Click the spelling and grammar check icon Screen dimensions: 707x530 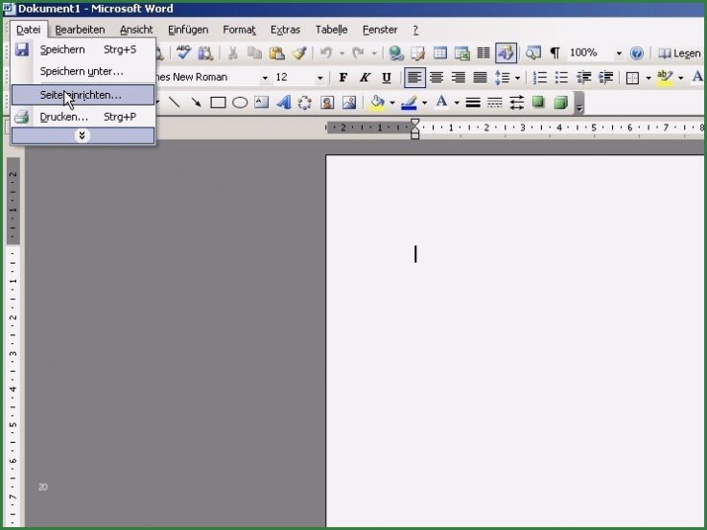pyautogui.click(x=183, y=54)
